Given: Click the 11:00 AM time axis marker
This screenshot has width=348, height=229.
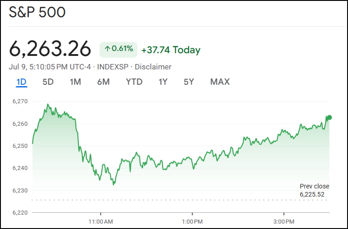Looking at the screenshot, I should tap(100, 221).
